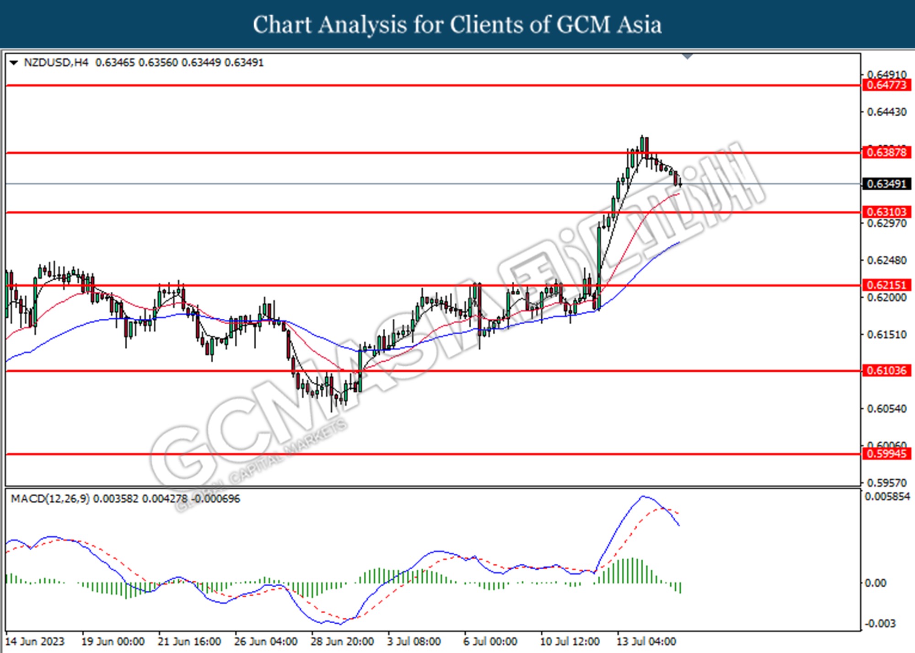Click the 21 Jun 16:00 time label
Viewport: 915px width, 653px height.
[x=189, y=642]
